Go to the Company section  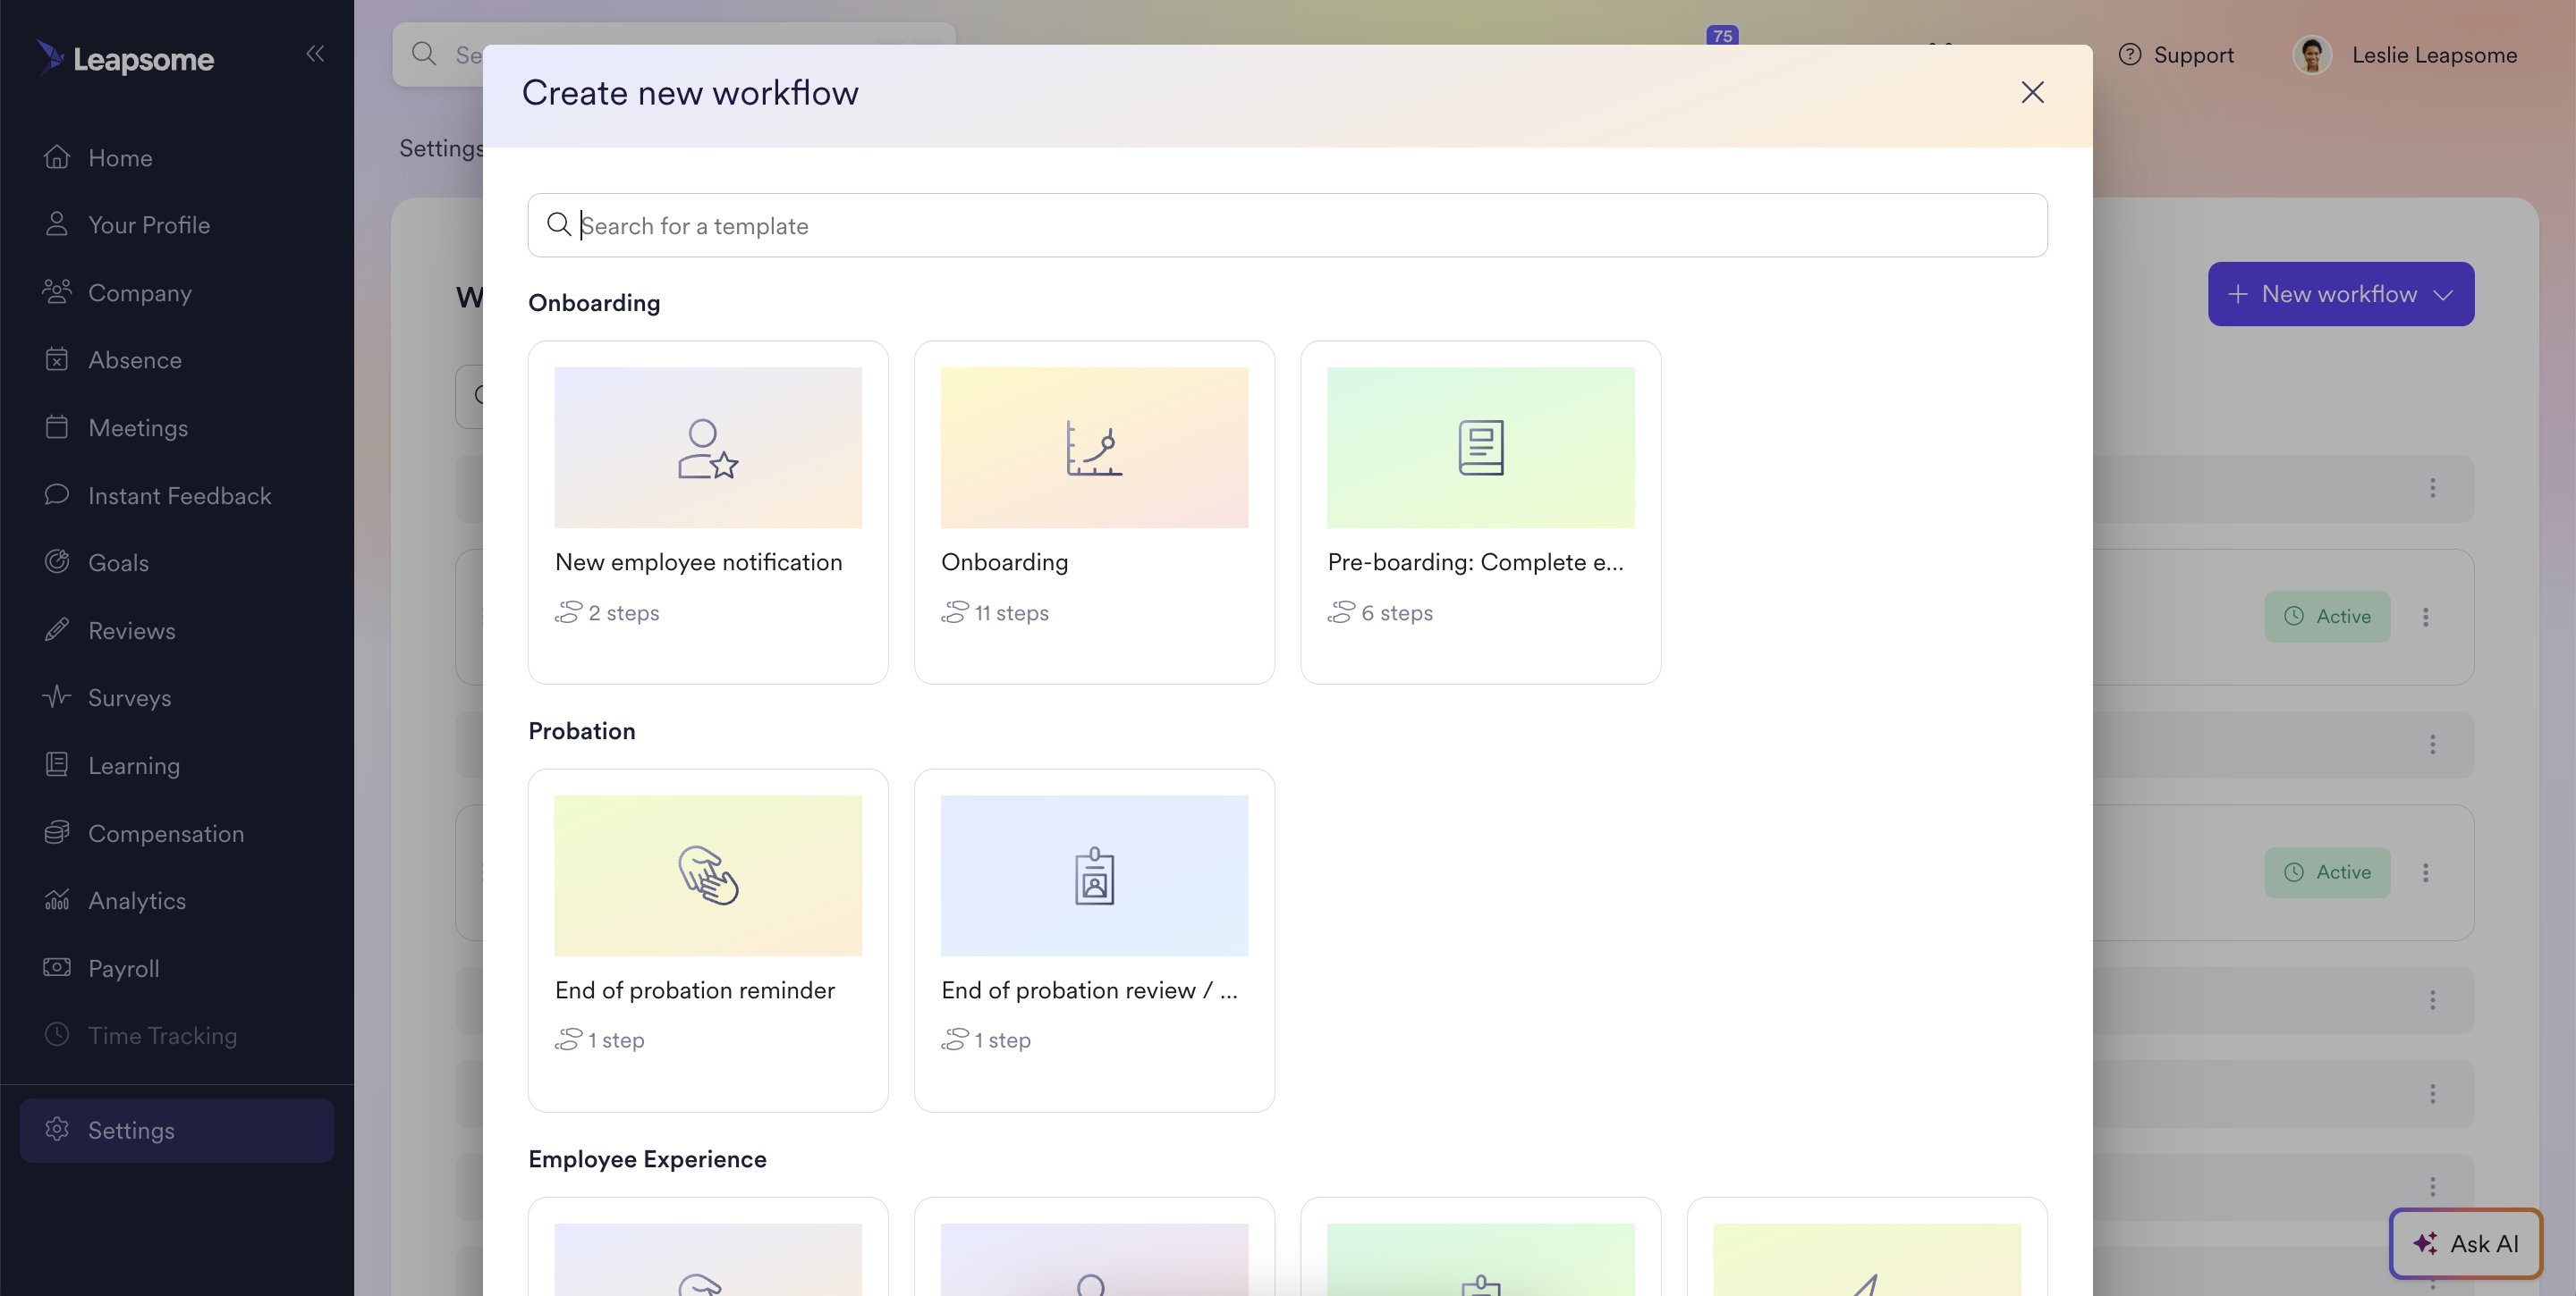coord(140,293)
